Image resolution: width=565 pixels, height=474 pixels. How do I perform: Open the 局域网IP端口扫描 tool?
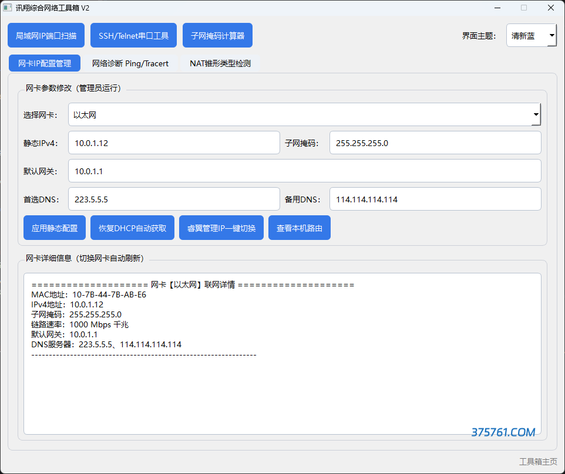pos(46,35)
